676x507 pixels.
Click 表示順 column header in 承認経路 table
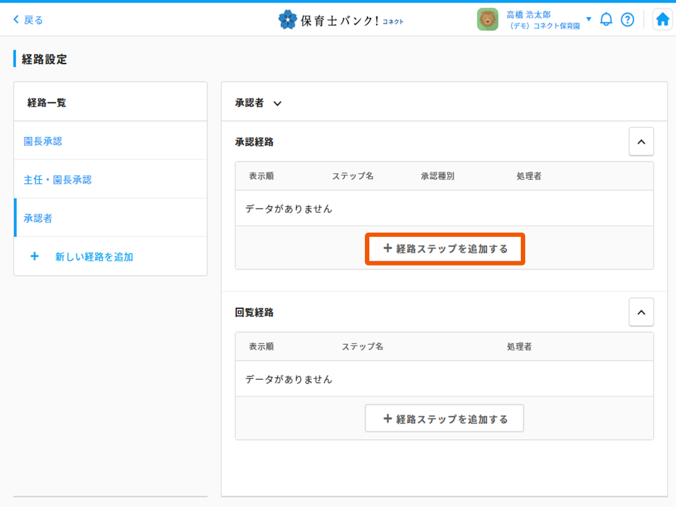(261, 176)
